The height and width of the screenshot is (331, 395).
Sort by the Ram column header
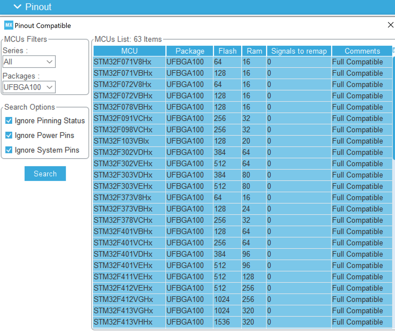254,51
